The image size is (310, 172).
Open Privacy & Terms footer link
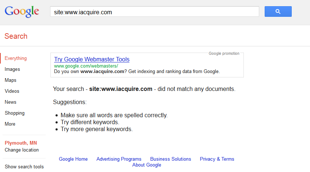(x=217, y=159)
